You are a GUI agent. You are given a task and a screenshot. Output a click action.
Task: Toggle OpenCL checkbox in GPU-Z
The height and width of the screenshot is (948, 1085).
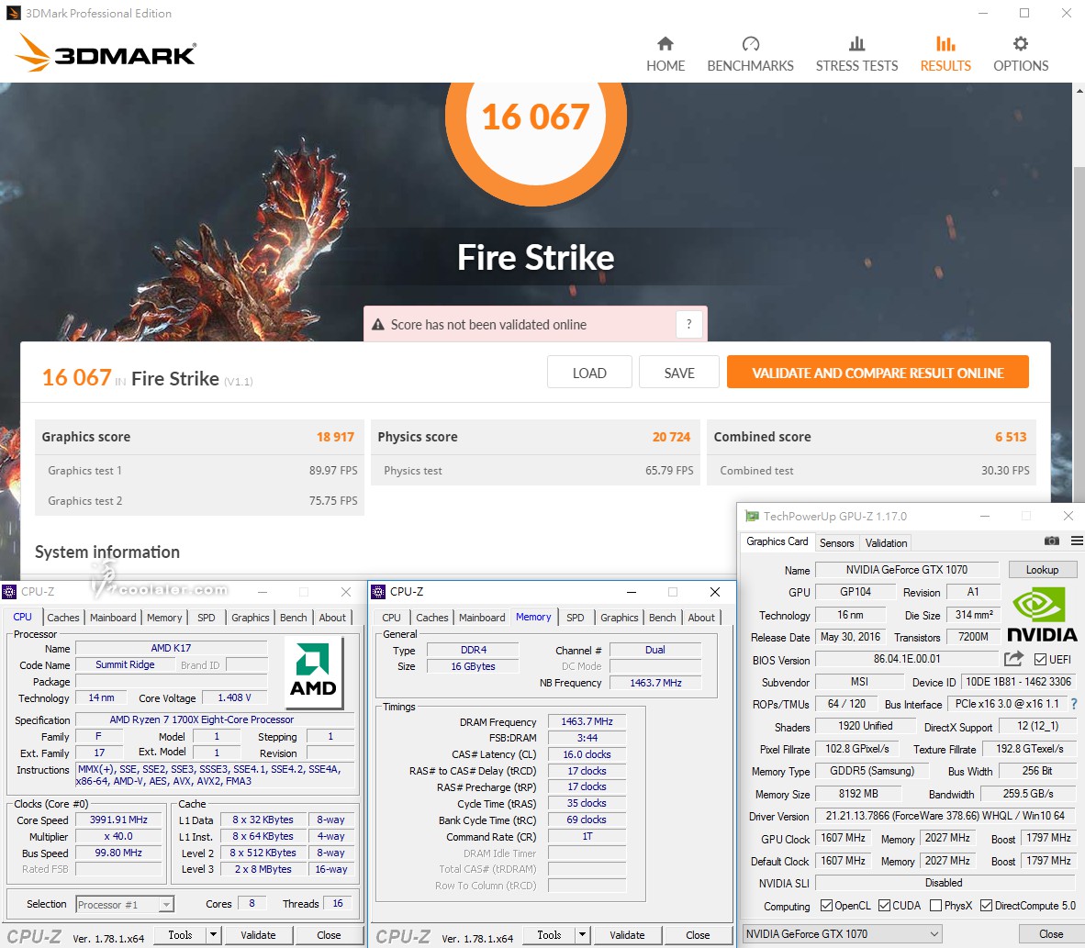[826, 906]
